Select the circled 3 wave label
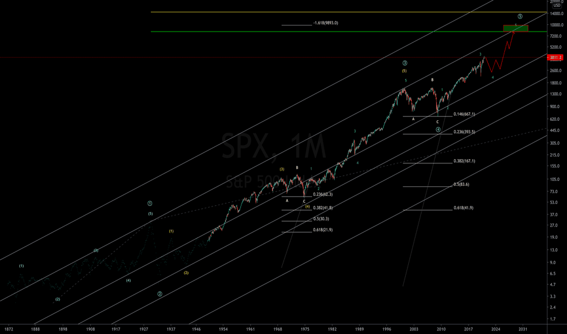The width and height of the screenshot is (567, 334). pos(405,63)
